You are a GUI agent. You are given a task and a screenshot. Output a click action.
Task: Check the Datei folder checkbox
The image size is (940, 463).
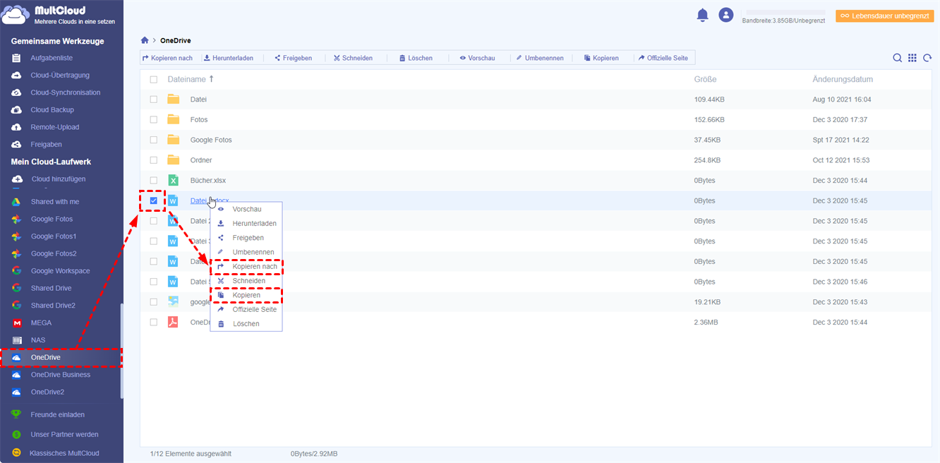[x=154, y=100]
